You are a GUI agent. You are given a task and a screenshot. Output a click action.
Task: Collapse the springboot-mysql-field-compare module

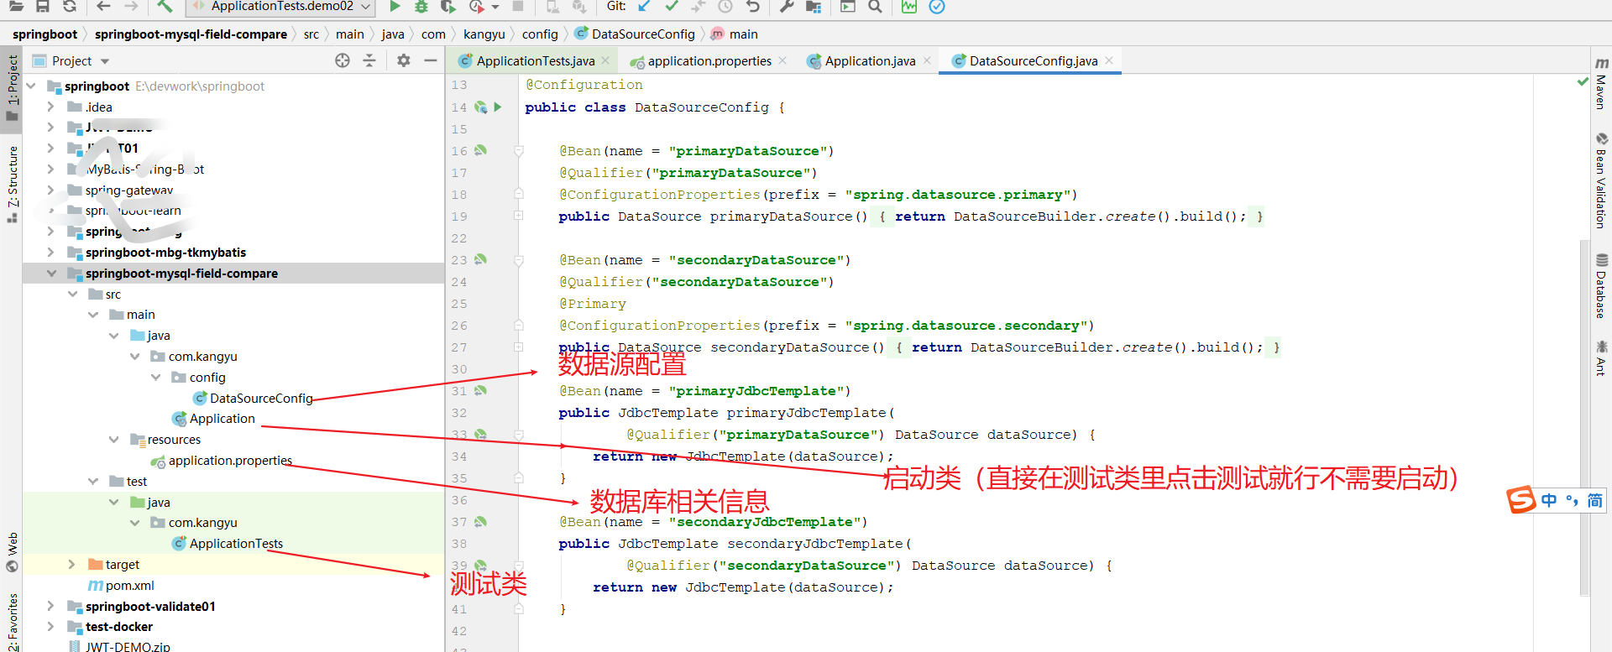[51, 273]
